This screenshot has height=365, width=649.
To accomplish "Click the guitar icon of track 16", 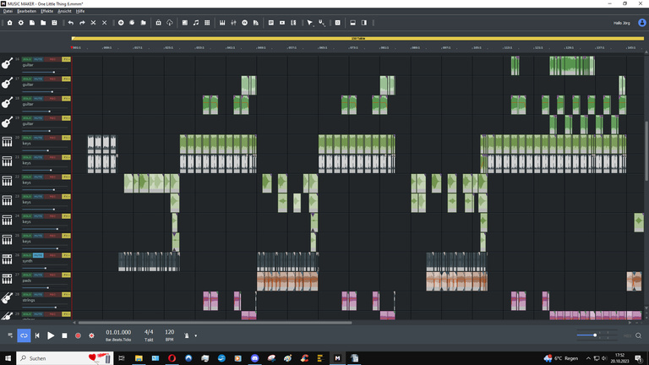I will pos(8,63).
